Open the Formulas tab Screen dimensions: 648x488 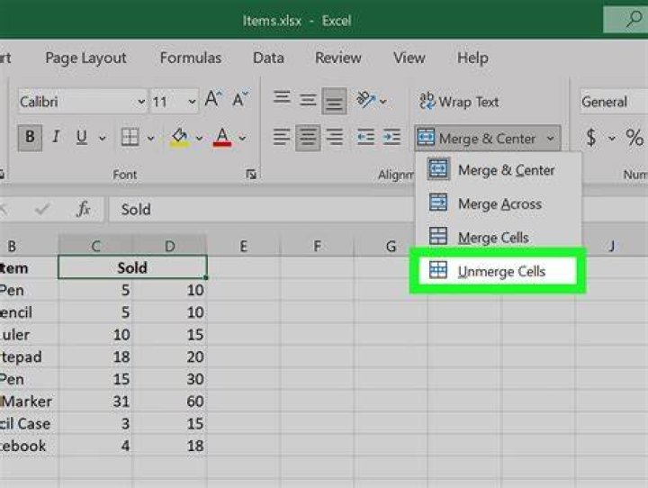click(x=191, y=58)
